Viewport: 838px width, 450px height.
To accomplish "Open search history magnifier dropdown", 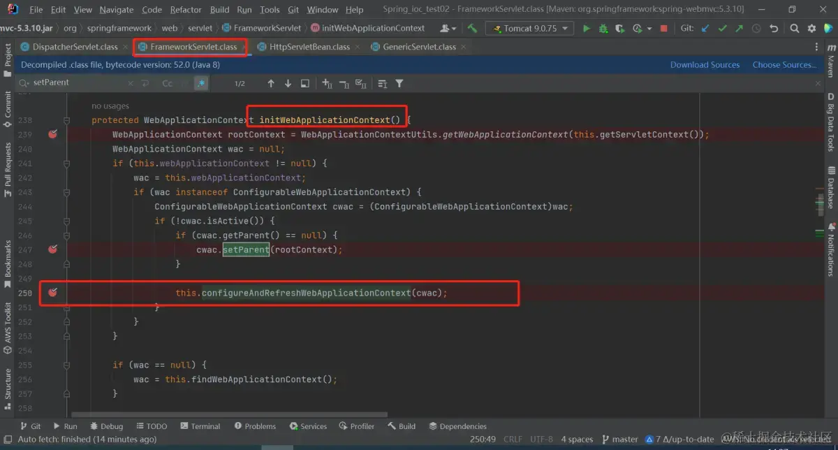I will coord(25,82).
